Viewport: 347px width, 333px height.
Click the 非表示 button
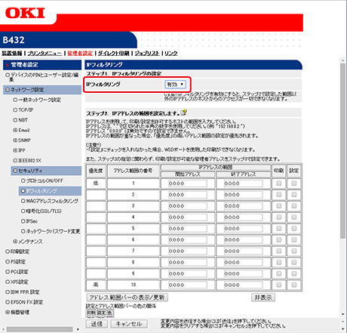coord(263,298)
